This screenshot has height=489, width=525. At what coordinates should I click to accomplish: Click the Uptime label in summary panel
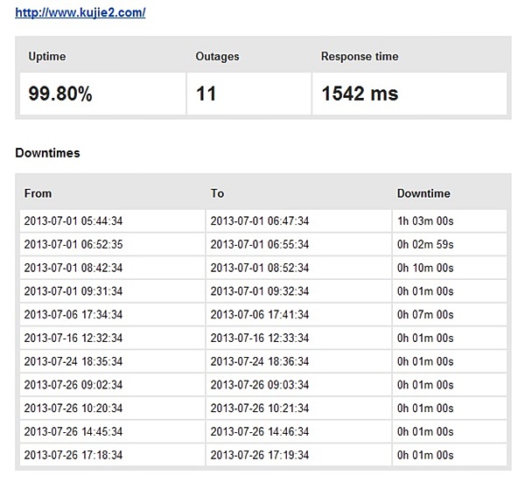coord(47,57)
